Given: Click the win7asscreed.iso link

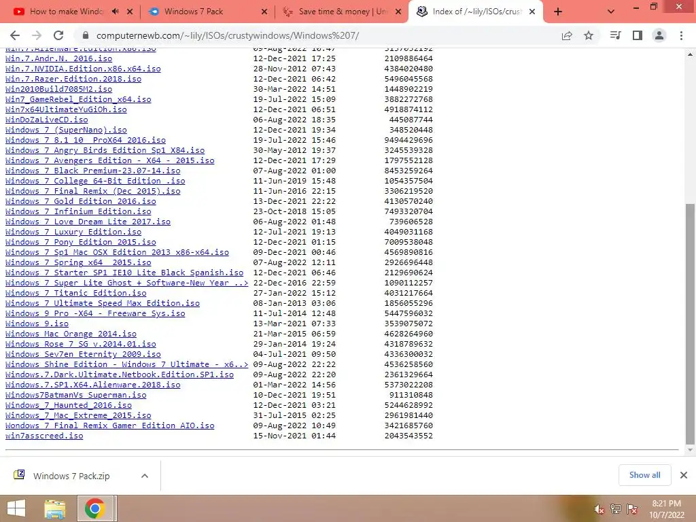Looking at the screenshot, I should [44, 436].
